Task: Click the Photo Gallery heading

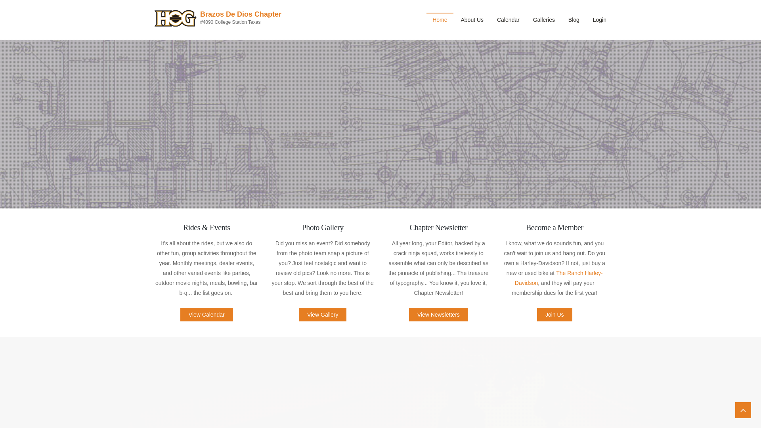Action: coord(323,227)
